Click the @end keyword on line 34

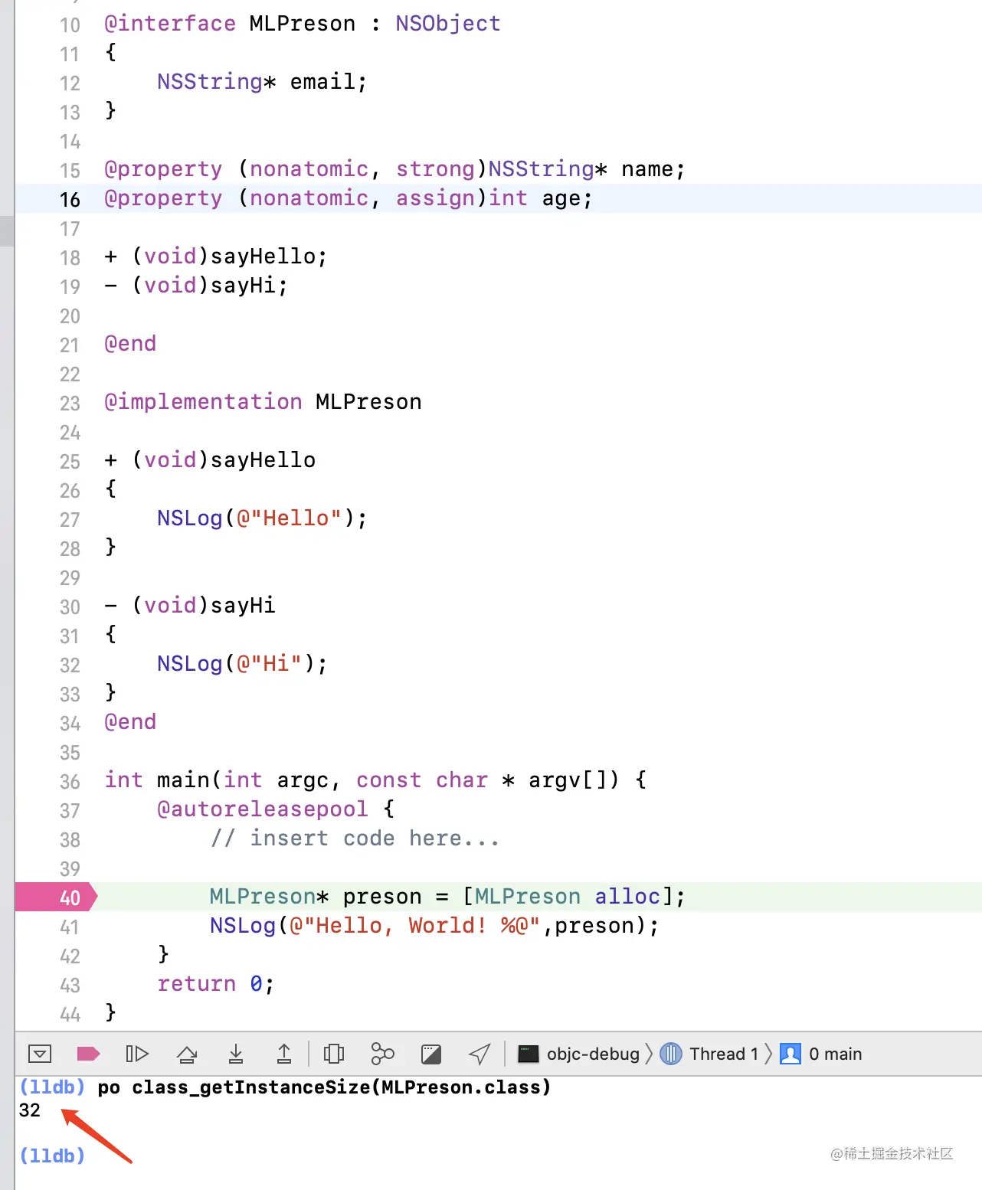(130, 721)
